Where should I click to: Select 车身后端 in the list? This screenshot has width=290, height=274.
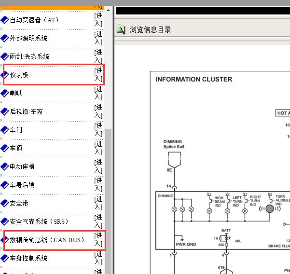point(22,185)
